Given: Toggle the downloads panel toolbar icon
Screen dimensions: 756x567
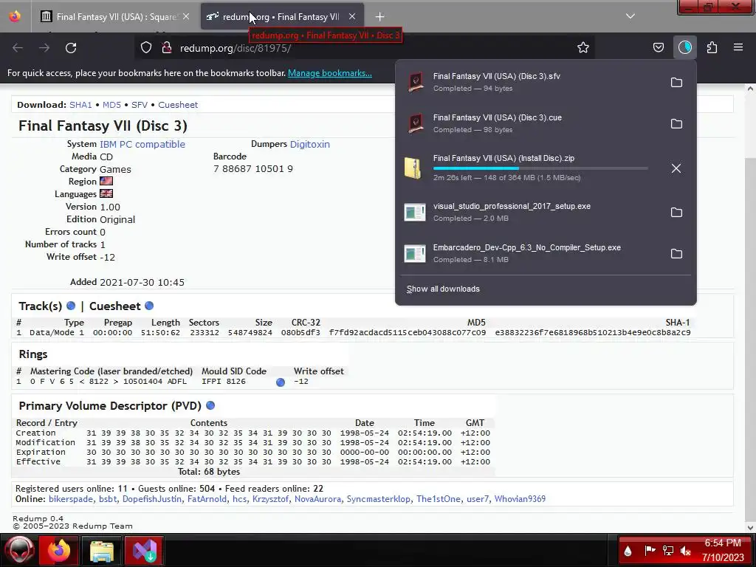Looking at the screenshot, I should pyautogui.click(x=684, y=47).
